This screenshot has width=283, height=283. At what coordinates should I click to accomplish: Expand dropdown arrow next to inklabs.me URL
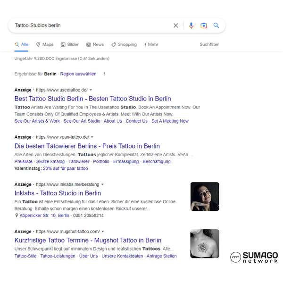pos(102,184)
